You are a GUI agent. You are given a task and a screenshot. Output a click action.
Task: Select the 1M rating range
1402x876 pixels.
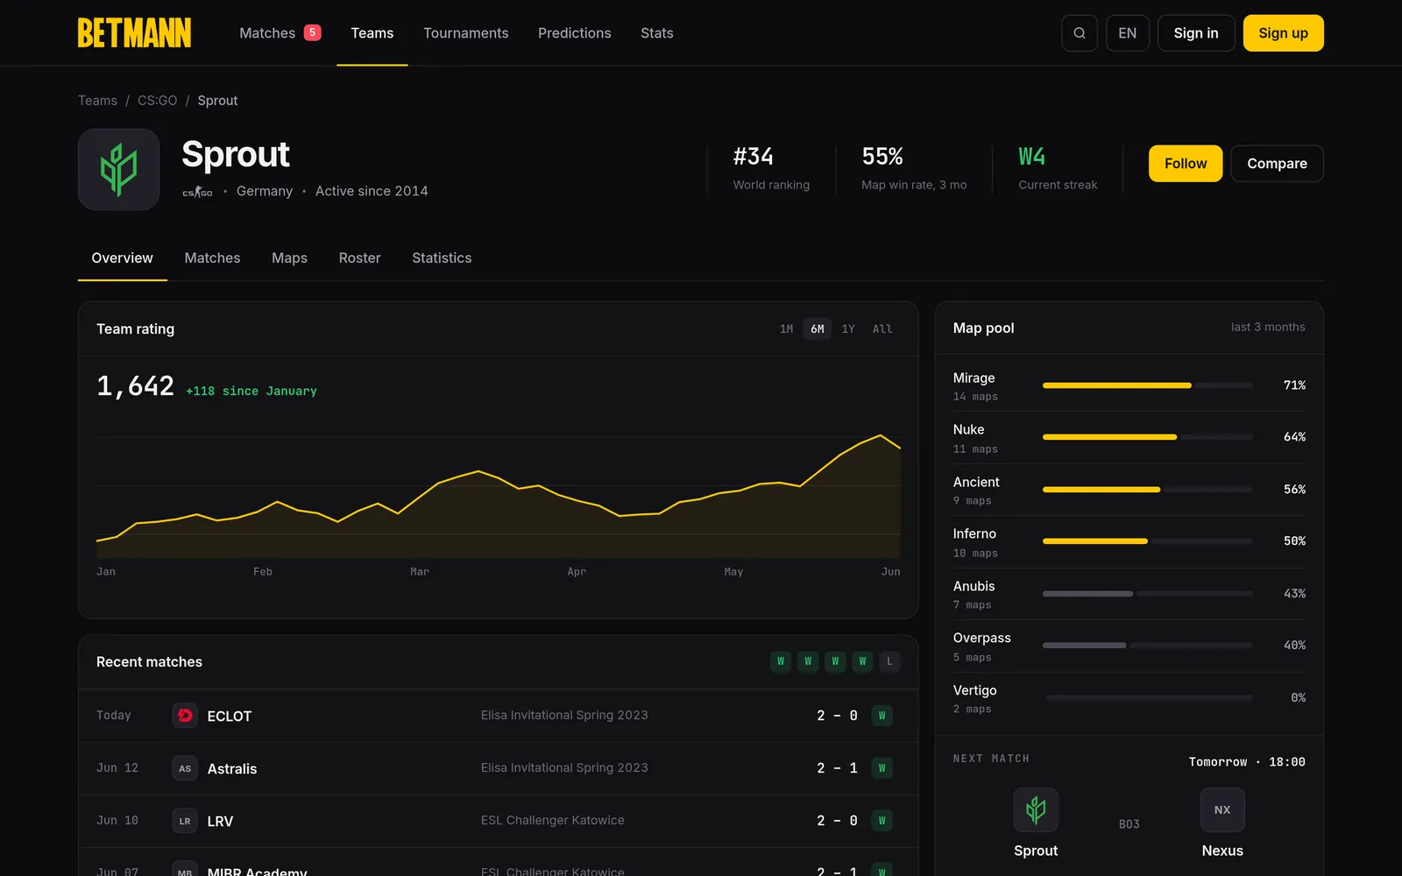pos(786,328)
